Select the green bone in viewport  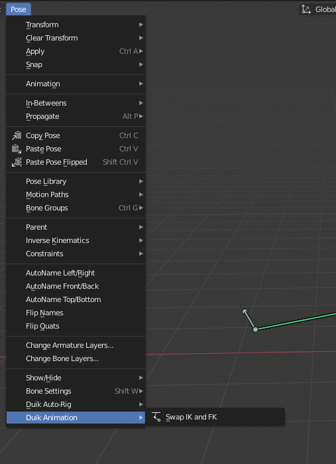coord(296,321)
